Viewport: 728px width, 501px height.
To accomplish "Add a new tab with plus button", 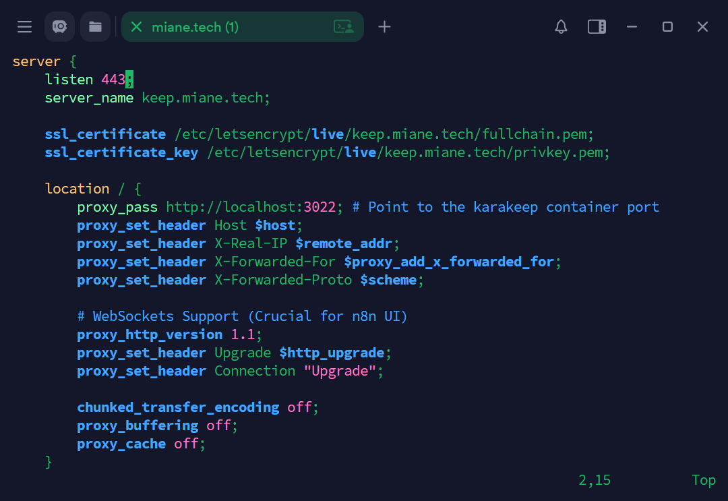I will pyautogui.click(x=384, y=27).
